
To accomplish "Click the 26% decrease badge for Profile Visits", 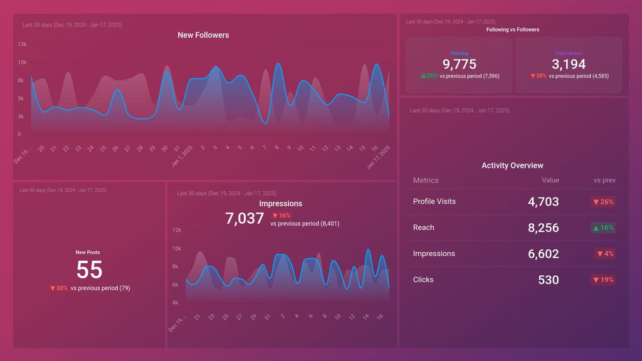I will click(x=604, y=202).
